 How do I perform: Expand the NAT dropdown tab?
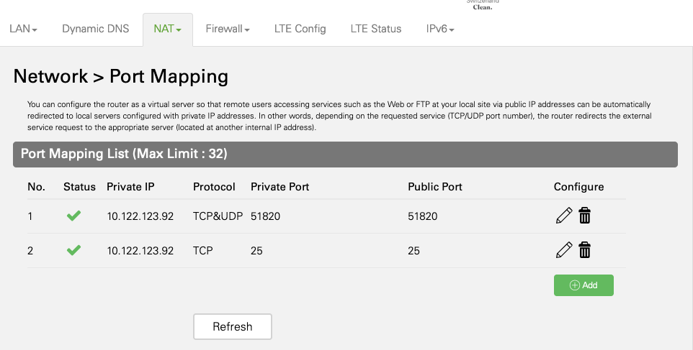coord(167,29)
